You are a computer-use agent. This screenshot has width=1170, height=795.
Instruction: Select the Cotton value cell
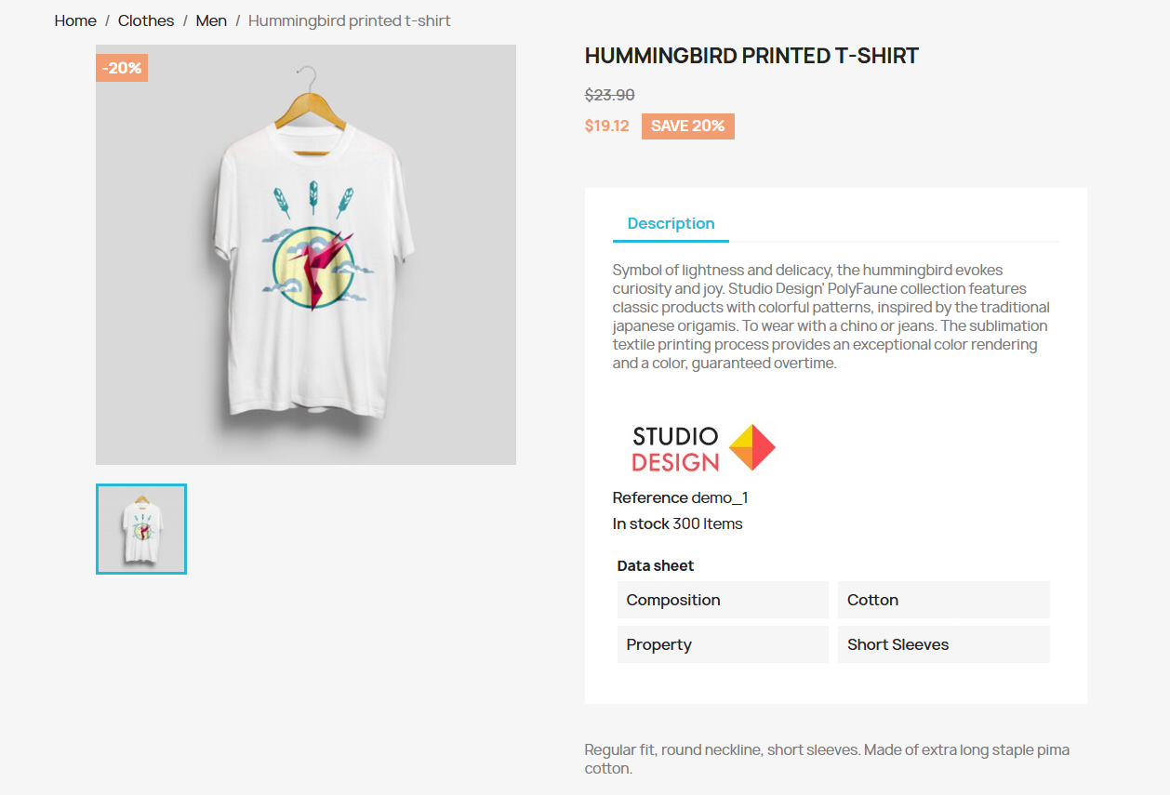[x=943, y=600]
